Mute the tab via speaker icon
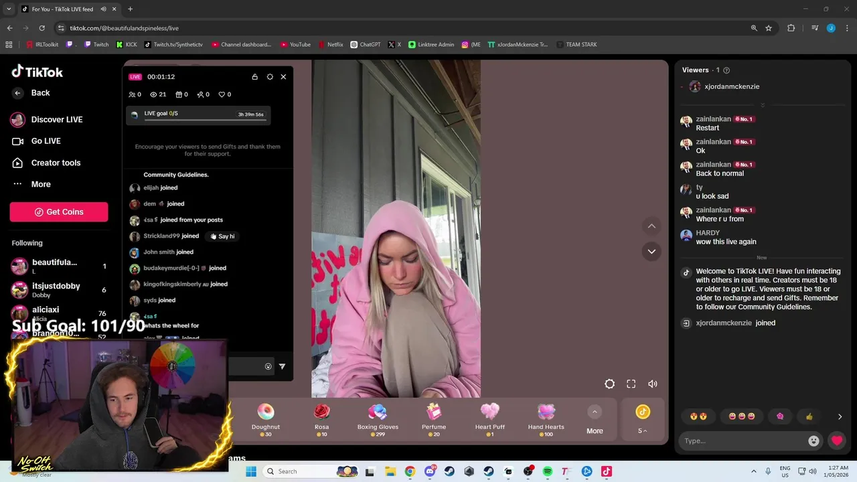This screenshot has height=482, width=857. (103, 9)
